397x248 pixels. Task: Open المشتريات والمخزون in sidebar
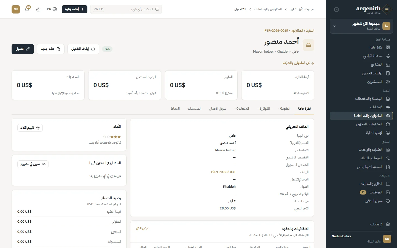[361, 124]
